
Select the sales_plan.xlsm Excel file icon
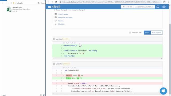(x=9, y=9)
